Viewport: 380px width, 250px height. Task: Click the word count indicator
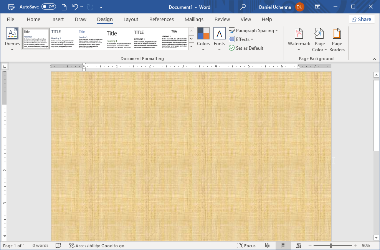pyautogui.click(x=40, y=245)
